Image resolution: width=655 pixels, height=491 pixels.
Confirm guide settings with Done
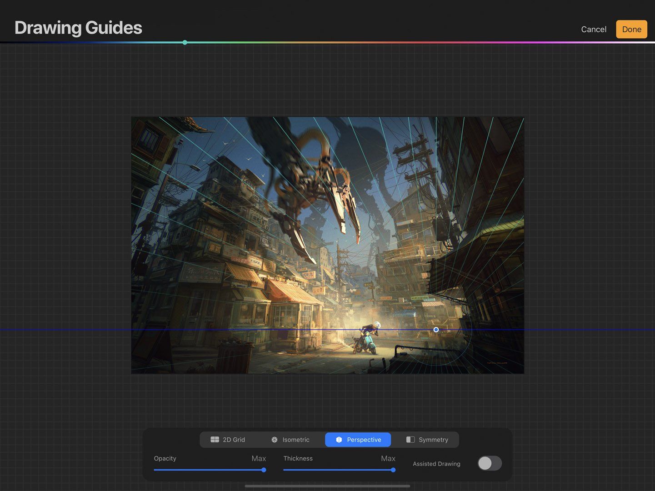click(631, 29)
